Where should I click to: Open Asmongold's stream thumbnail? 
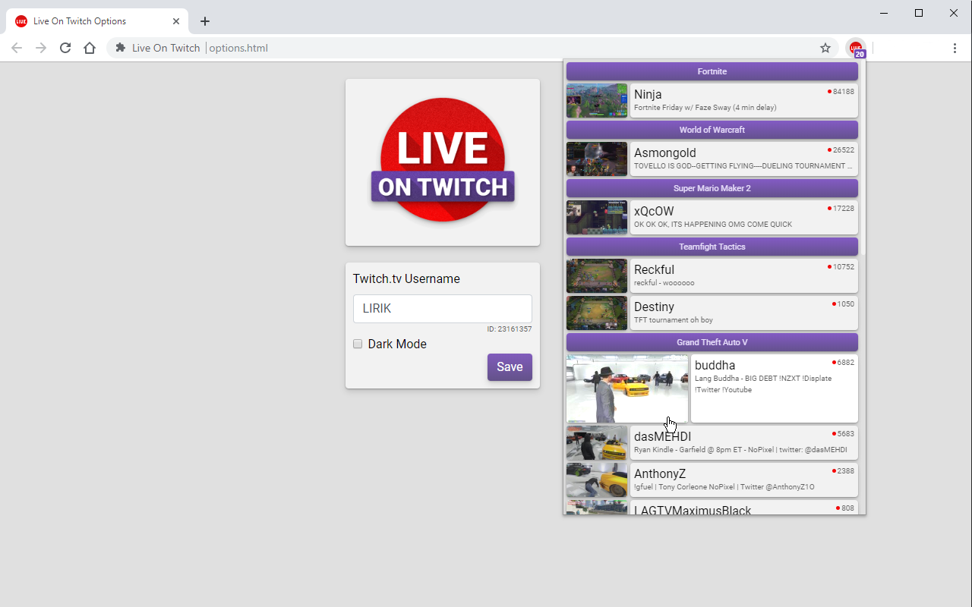[x=597, y=159]
